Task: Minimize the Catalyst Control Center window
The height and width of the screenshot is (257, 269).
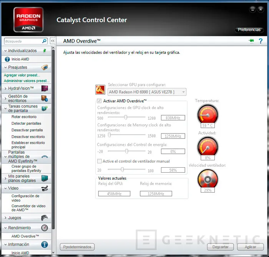Action: [252, 9]
